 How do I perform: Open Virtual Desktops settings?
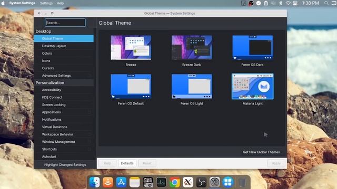click(64, 127)
